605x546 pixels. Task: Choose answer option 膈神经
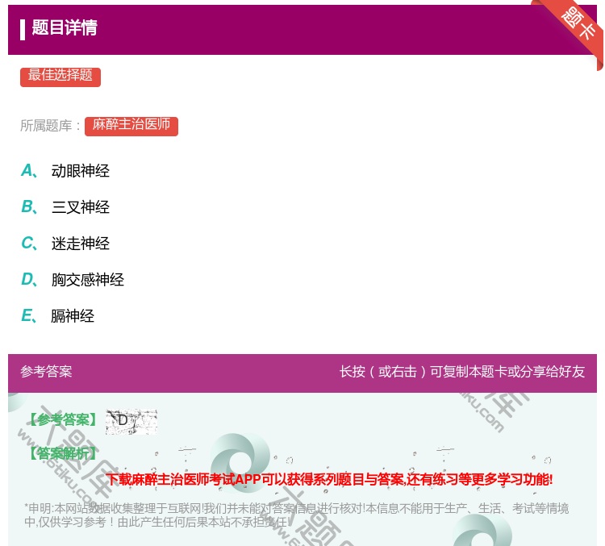pyautogui.click(x=73, y=316)
